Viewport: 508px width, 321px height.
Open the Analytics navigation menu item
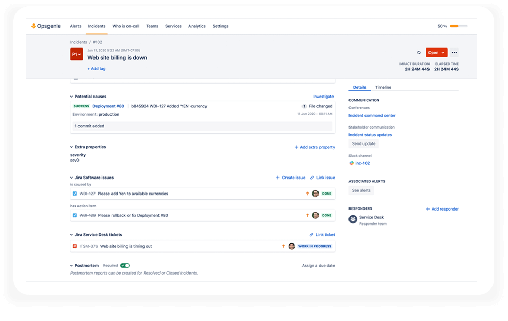pos(197,26)
